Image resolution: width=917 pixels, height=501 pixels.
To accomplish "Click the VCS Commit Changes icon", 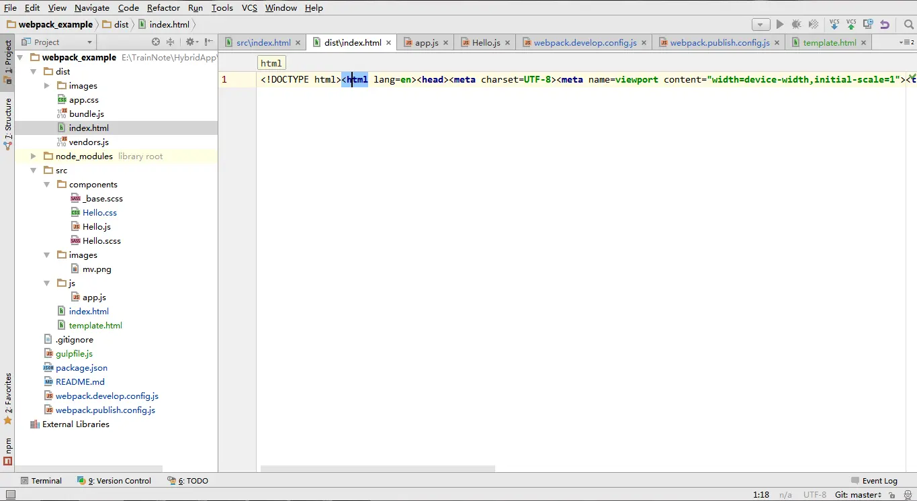I will [x=851, y=24].
